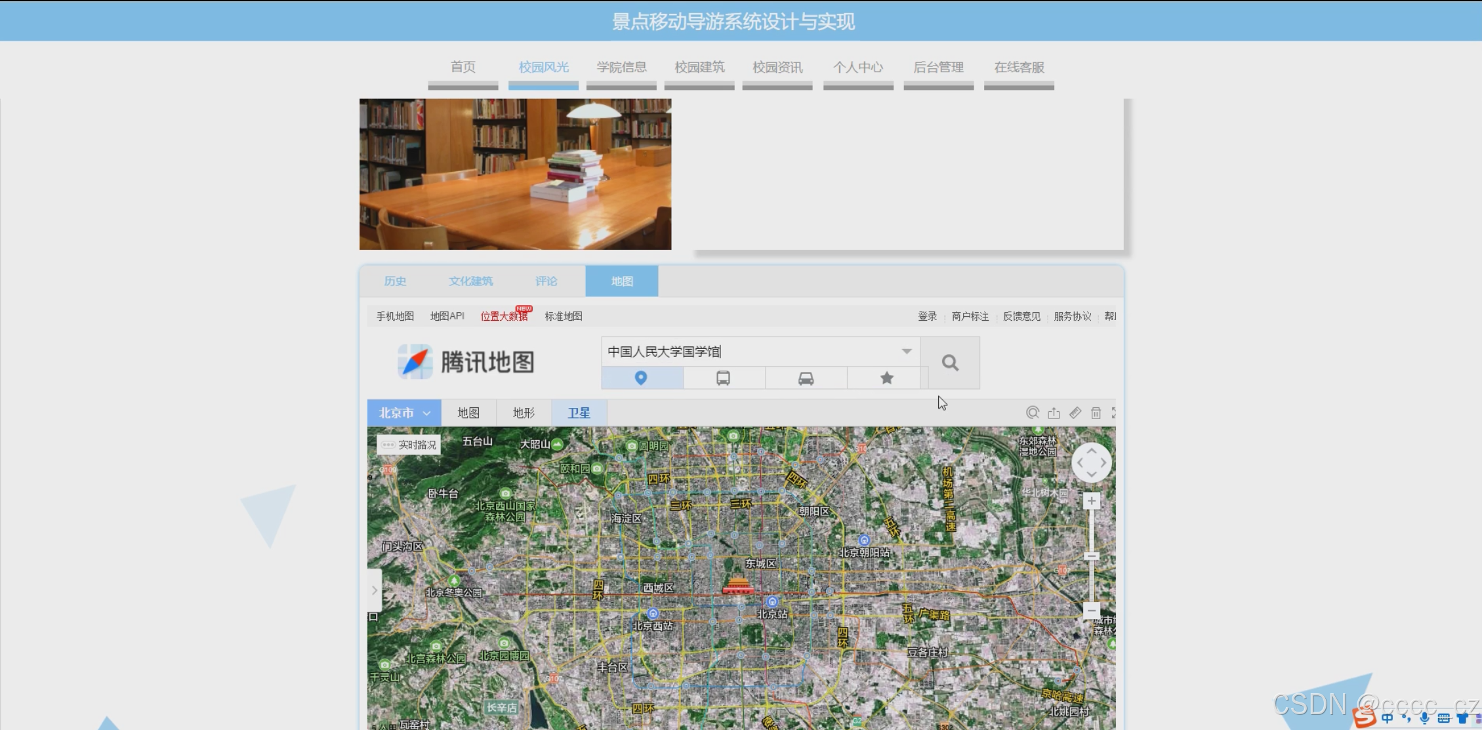Switch map view to 卫星
The image size is (1482, 730).
pos(579,413)
